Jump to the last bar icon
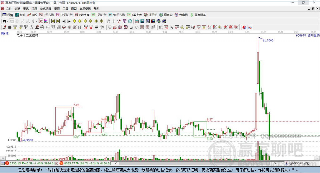This screenshot has height=173, width=320. click(58, 21)
